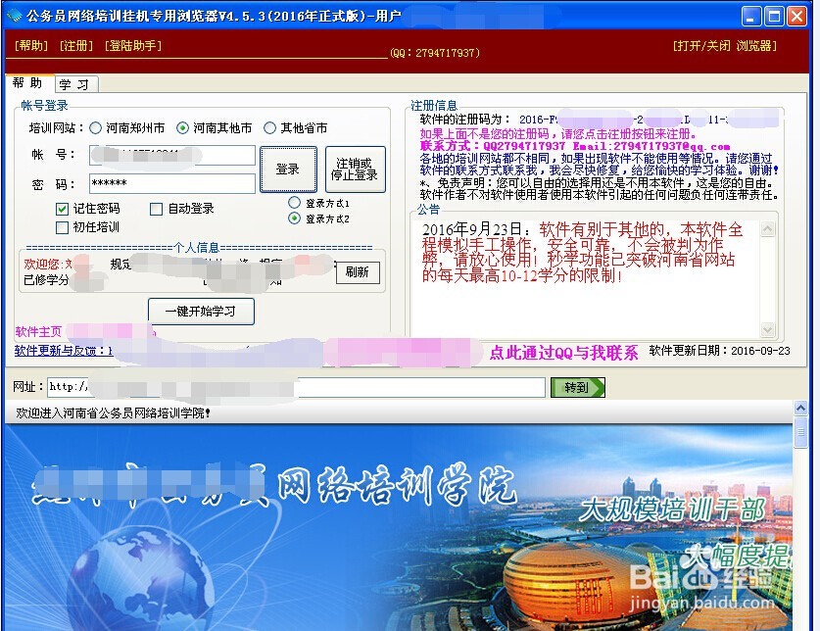Viewport: 820px width, 631px height.
Task: Open the 软件更新与反馈 link
Action: 64,351
